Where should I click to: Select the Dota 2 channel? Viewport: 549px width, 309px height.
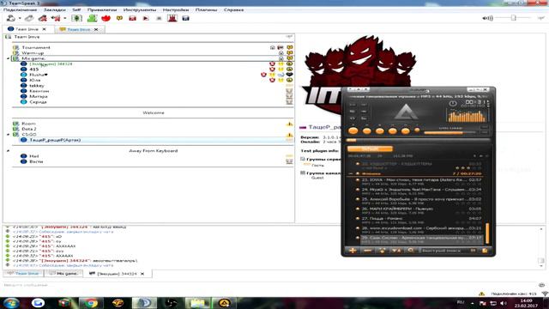point(29,129)
